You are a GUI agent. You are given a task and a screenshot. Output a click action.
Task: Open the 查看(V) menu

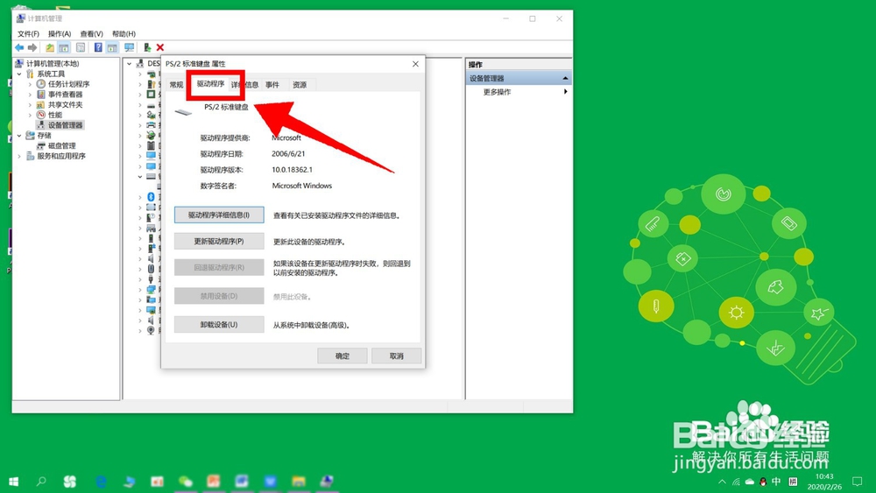(x=91, y=33)
